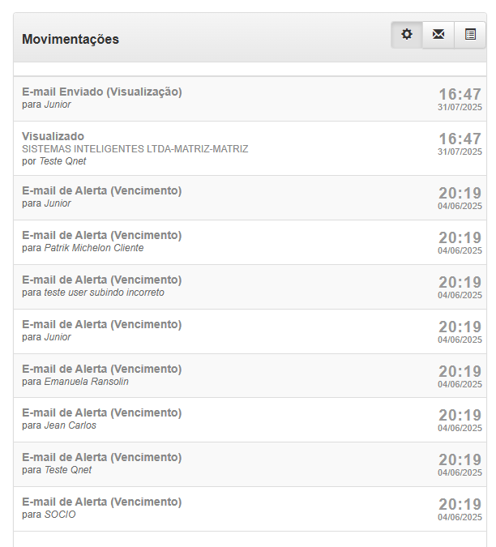This screenshot has height=547, width=496.
Task: Select the Visualizado entry by Teste Qnet
Action: click(x=53, y=136)
